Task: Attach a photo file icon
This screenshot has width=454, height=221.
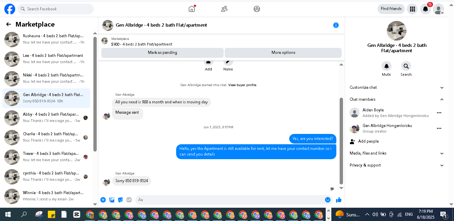Action: point(112,200)
